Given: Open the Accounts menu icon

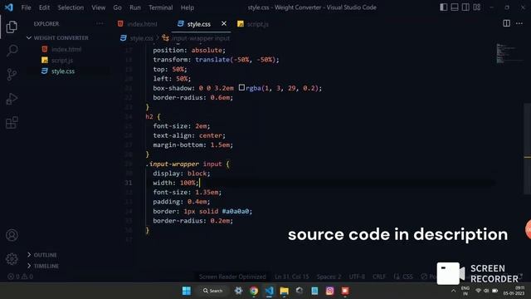Looking at the screenshot, I should coord(12,235).
